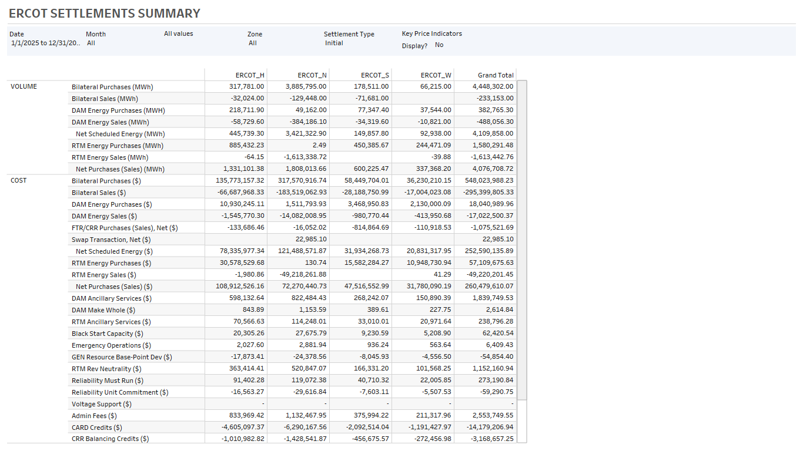
Task: Select the Bilateral Purchases (MWh) row label
Action: [x=112, y=86]
